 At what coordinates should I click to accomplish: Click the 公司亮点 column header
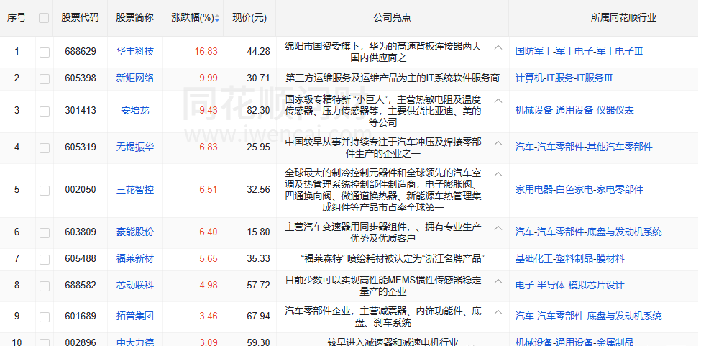[x=392, y=18]
